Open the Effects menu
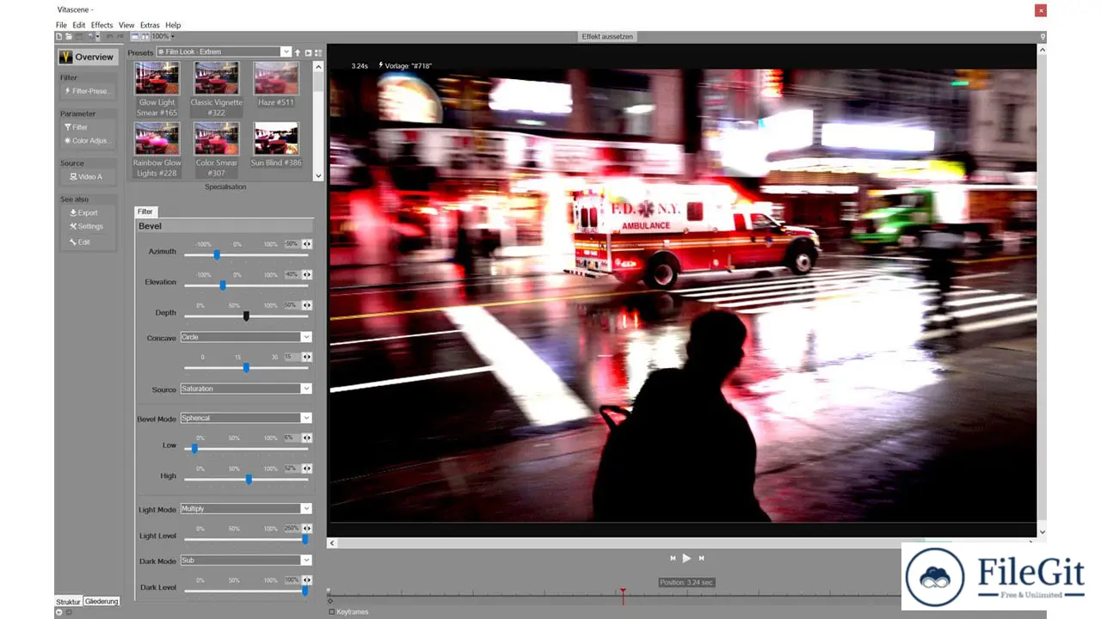Image resolution: width=1101 pixels, height=619 pixels. pos(102,25)
